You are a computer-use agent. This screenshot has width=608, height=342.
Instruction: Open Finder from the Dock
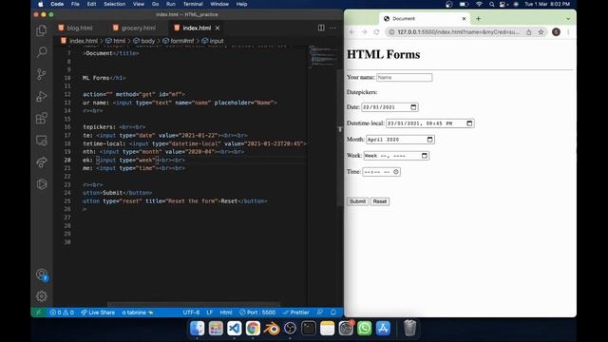coord(198,329)
